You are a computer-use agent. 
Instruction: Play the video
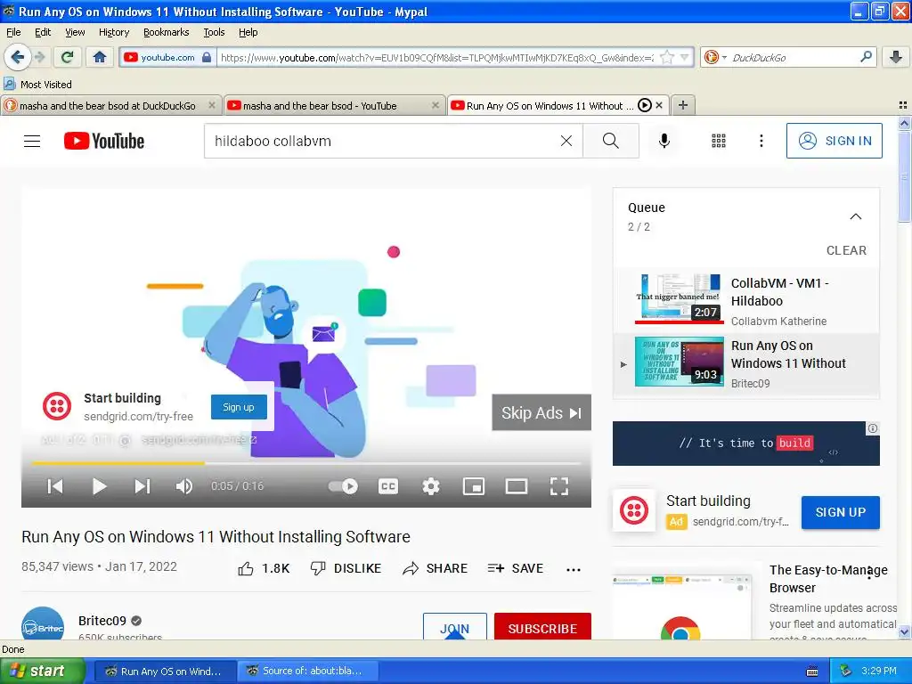pos(99,486)
